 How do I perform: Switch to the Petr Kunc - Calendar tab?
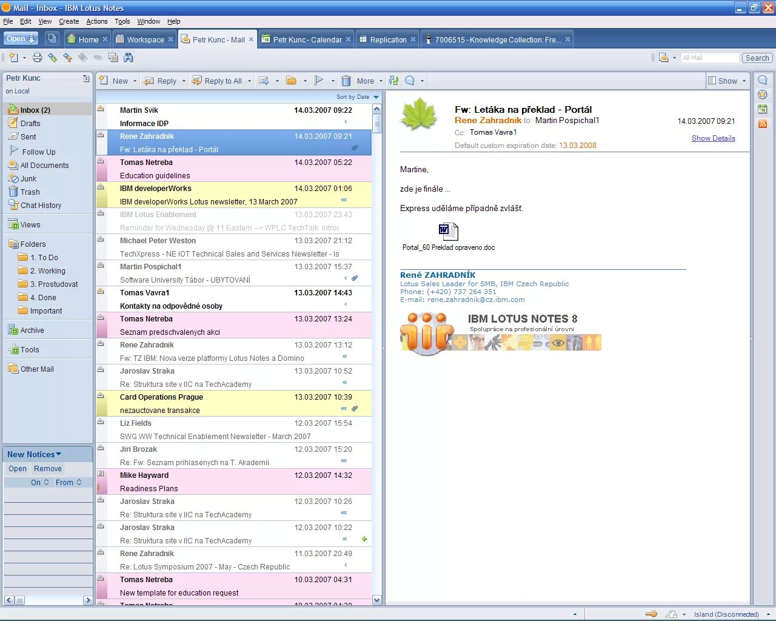(307, 39)
